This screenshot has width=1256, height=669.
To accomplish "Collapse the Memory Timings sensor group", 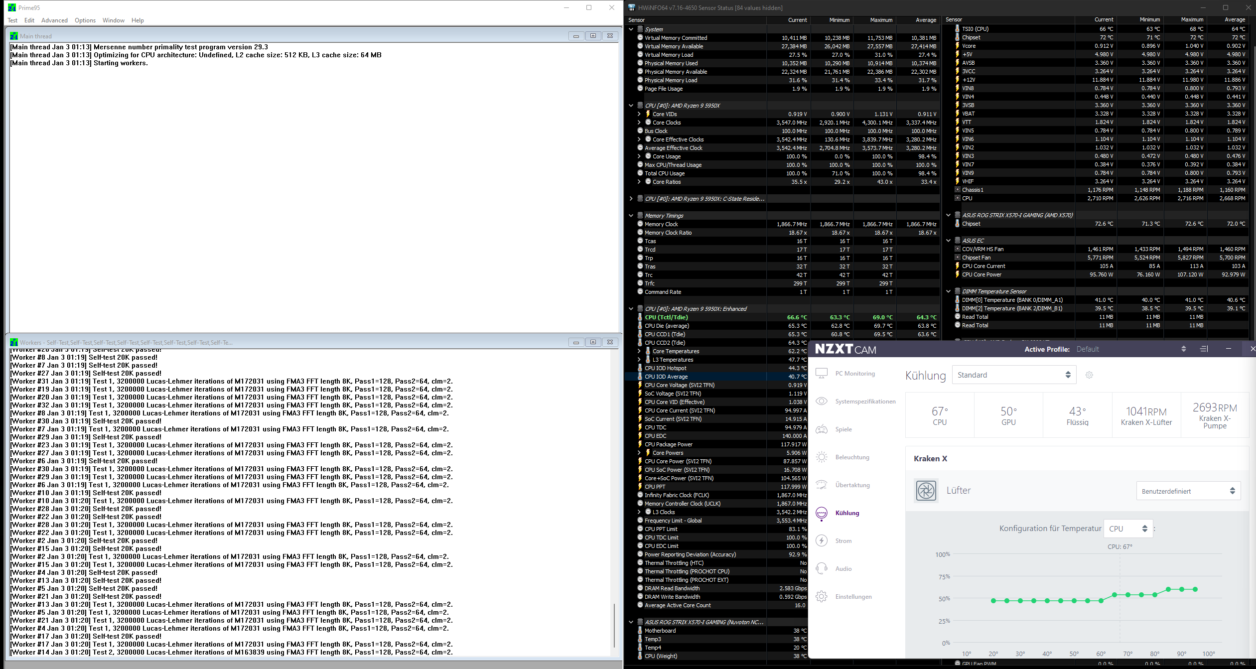I will (631, 216).
